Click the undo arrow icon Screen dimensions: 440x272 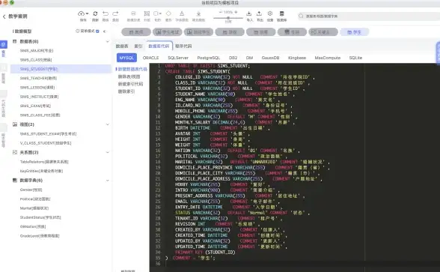point(106,13)
